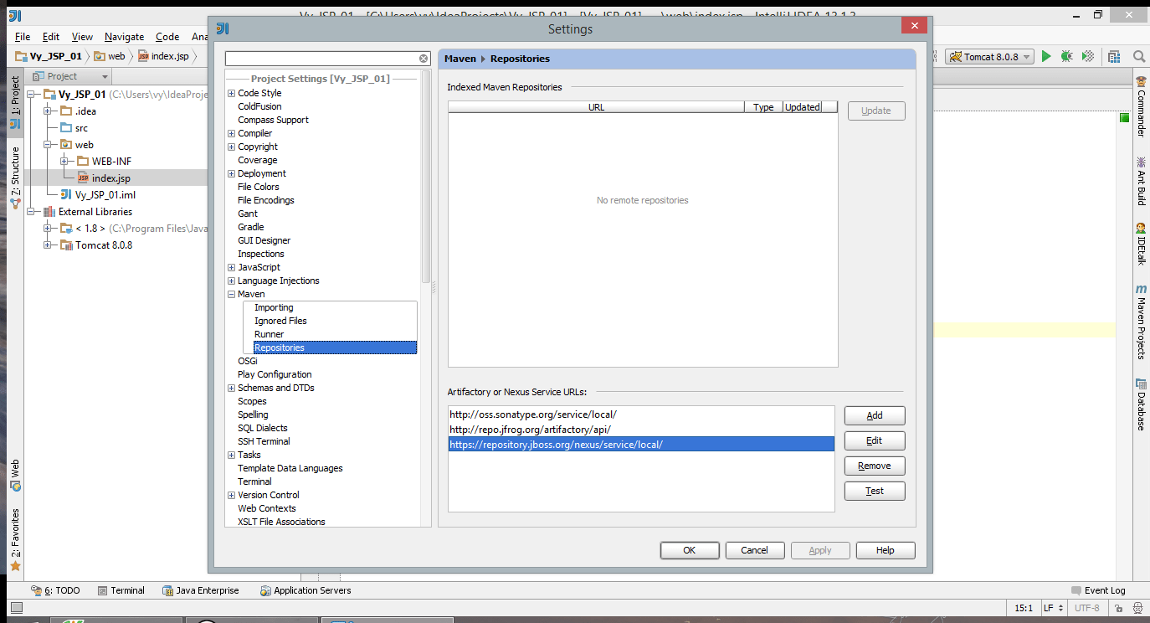Select Importing under Maven settings
The image size is (1150, 623).
[274, 307]
